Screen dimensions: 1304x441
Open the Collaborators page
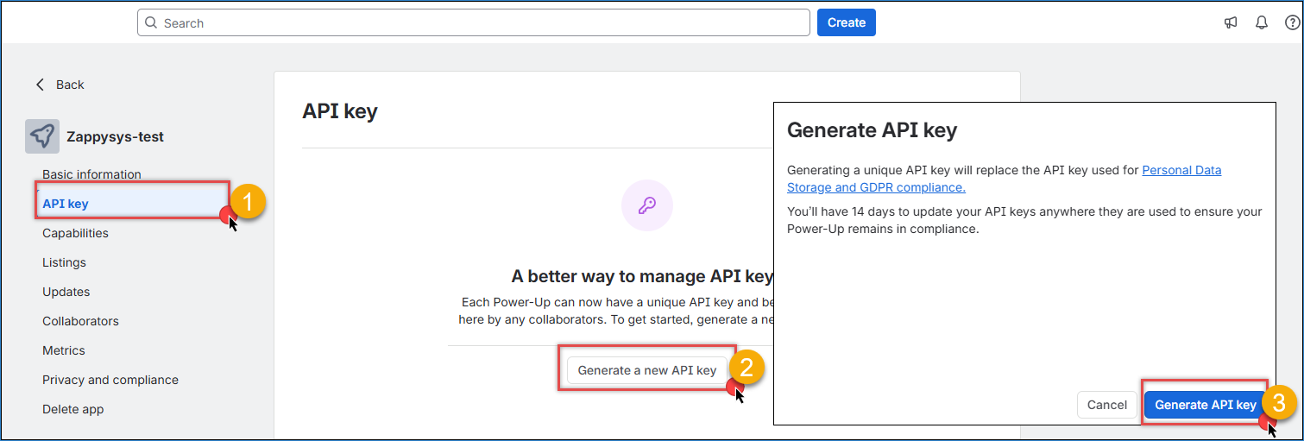click(80, 321)
